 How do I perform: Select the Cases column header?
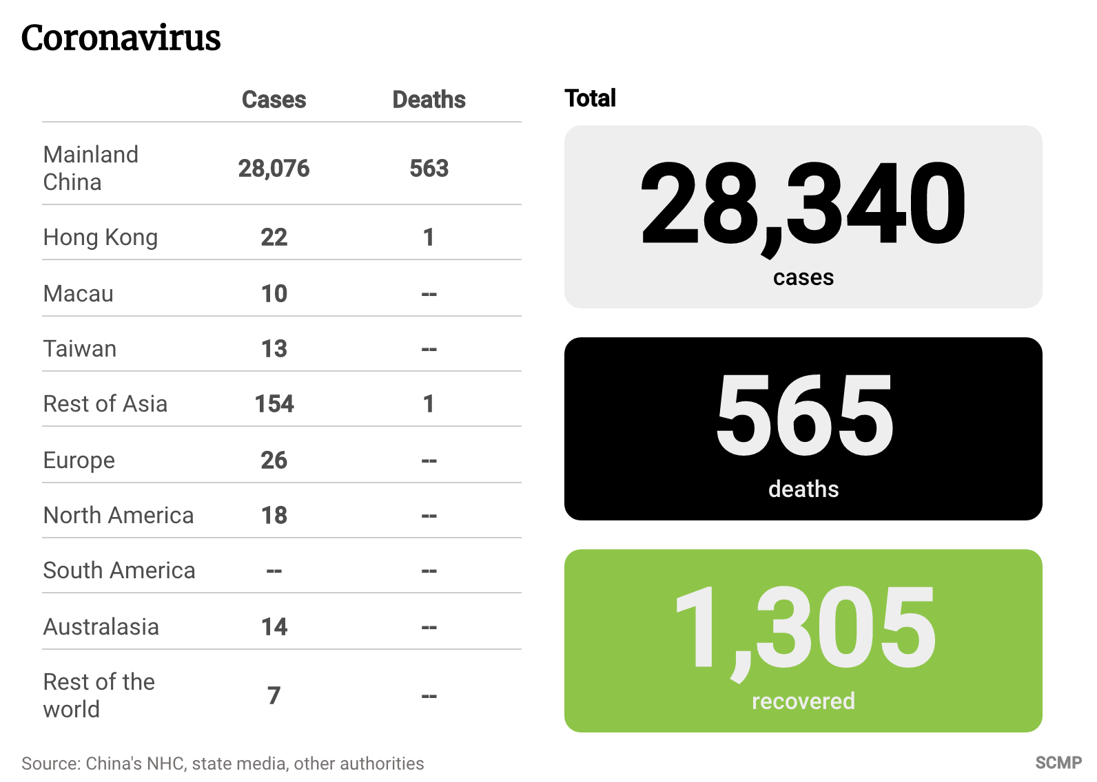tap(274, 100)
